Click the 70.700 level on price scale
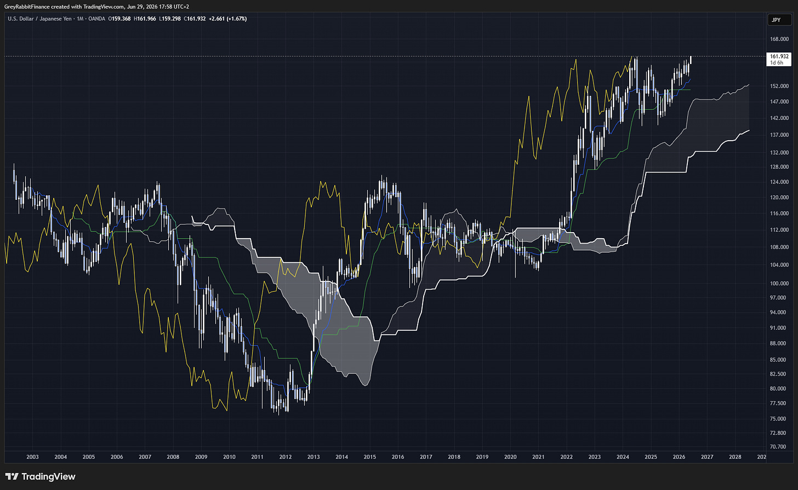The image size is (798, 490). click(x=779, y=447)
